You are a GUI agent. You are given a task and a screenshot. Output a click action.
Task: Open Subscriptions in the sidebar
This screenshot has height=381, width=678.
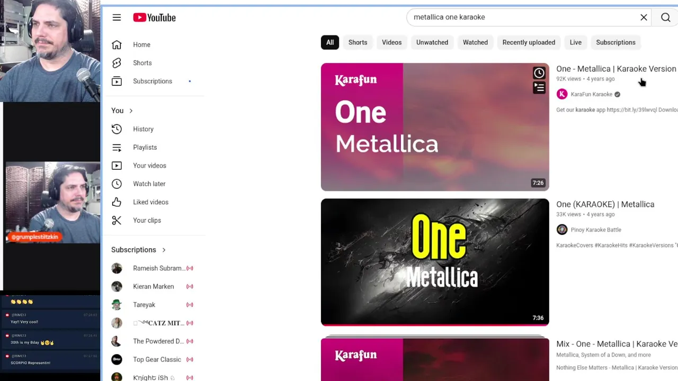[153, 81]
